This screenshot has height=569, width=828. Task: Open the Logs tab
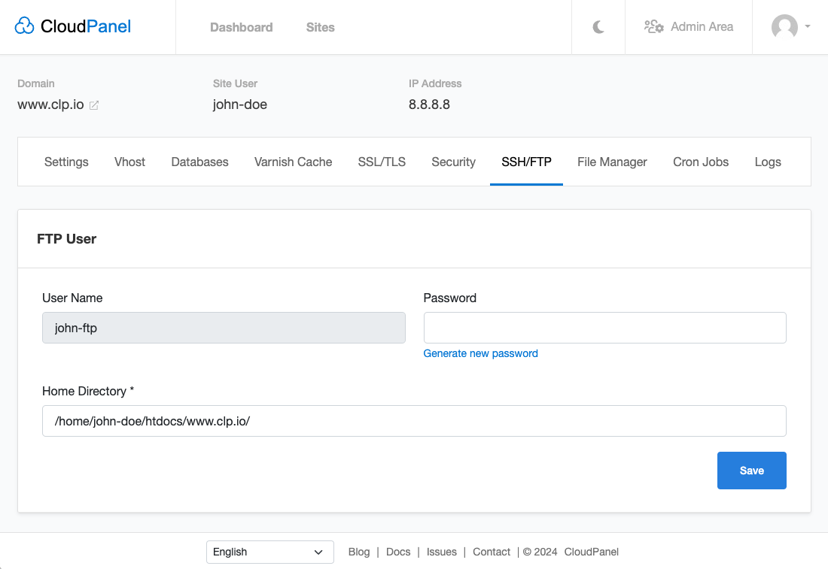point(768,162)
